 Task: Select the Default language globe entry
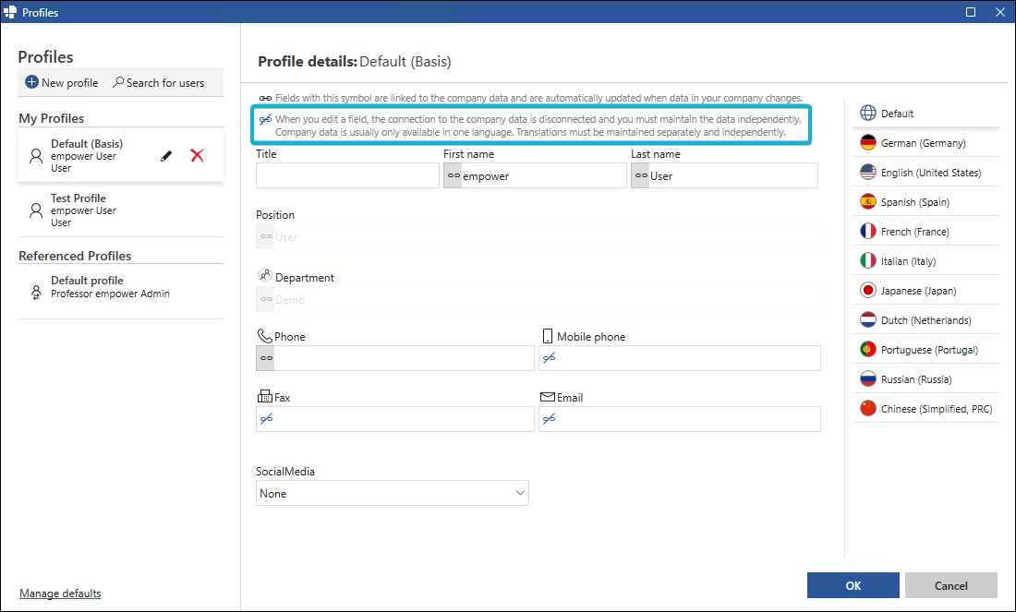coord(925,114)
